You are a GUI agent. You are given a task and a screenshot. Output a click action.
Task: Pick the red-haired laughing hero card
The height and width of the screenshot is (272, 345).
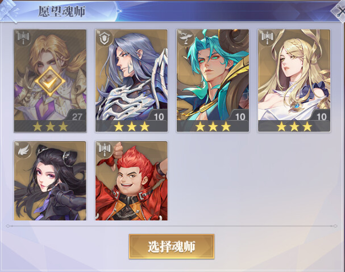click(x=131, y=181)
